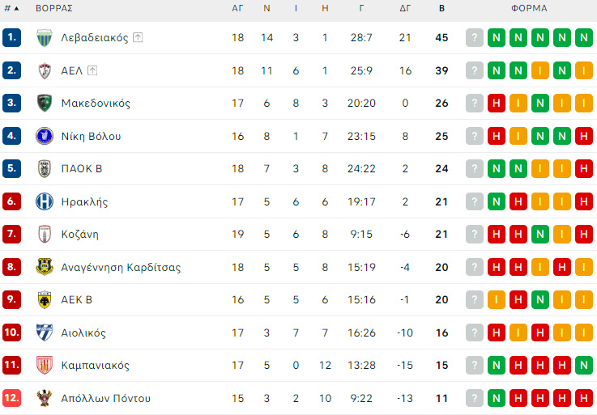The height and width of the screenshot is (415, 597).
Task: Click the Απόλλων Πόντου team logo
Action: click(x=45, y=398)
